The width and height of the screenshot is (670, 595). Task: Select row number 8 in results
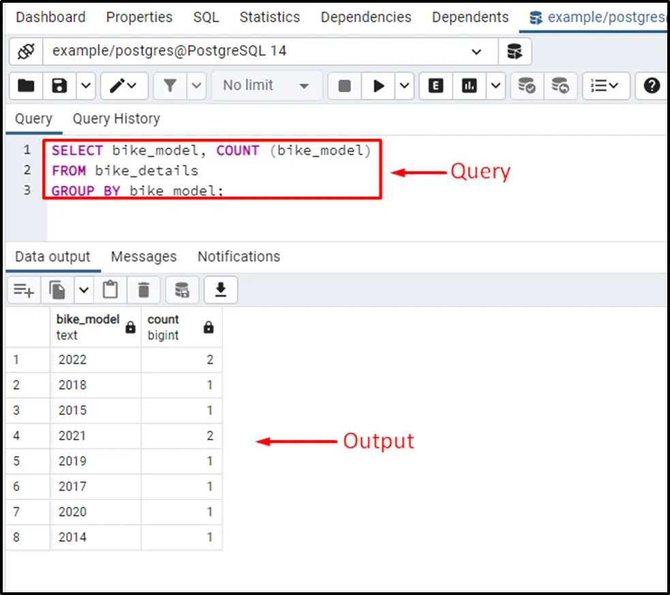click(x=27, y=537)
